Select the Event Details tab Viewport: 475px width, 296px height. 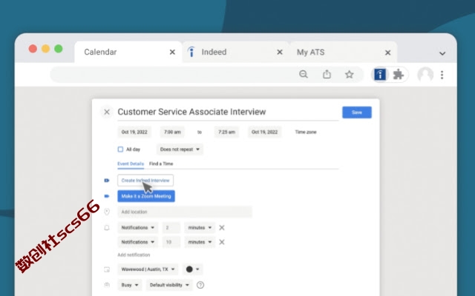pyautogui.click(x=131, y=164)
